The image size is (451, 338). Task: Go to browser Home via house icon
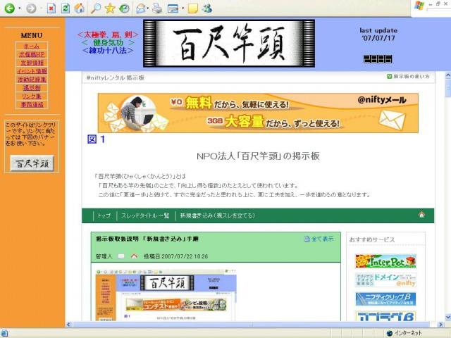tap(79, 8)
